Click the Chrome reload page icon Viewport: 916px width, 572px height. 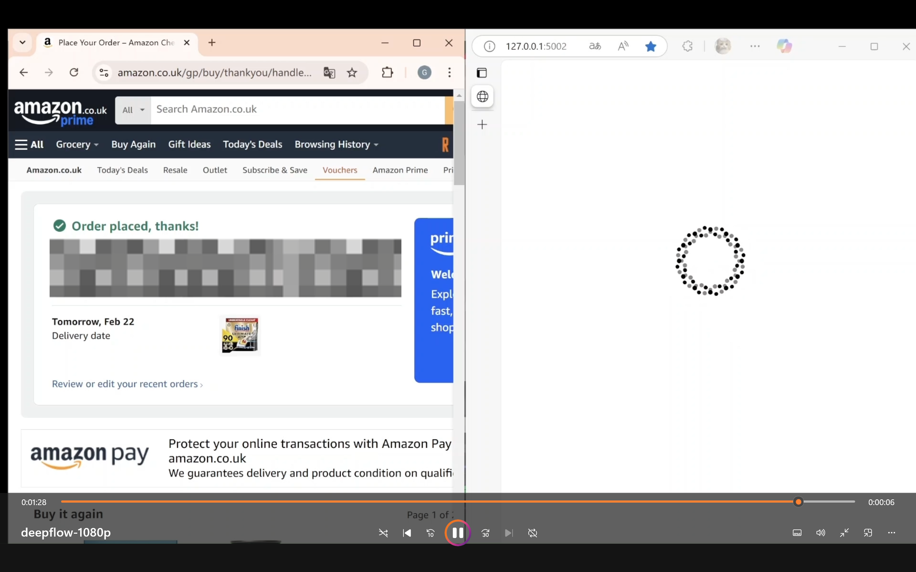(74, 72)
